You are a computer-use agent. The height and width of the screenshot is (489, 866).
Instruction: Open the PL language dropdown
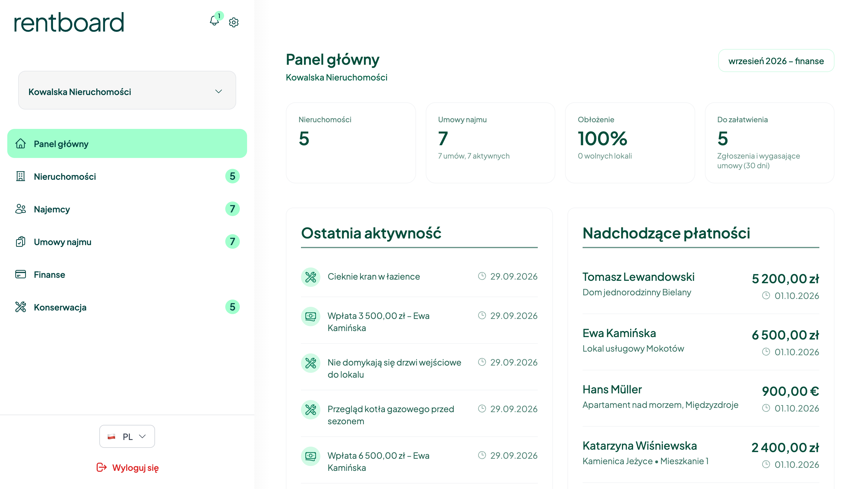point(127,436)
